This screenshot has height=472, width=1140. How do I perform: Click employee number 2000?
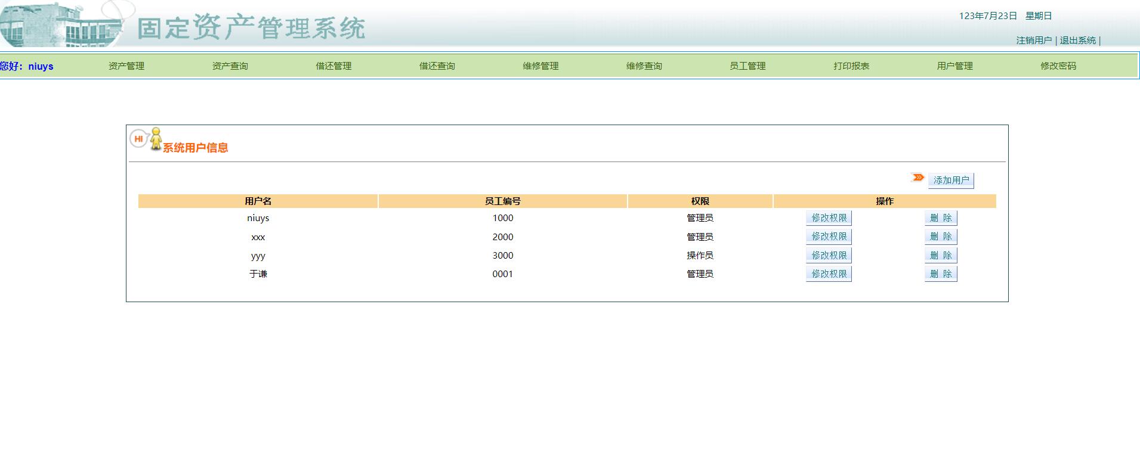point(502,237)
